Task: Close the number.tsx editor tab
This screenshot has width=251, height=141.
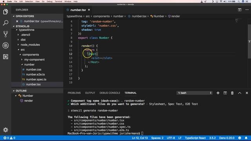Action: 89,10
